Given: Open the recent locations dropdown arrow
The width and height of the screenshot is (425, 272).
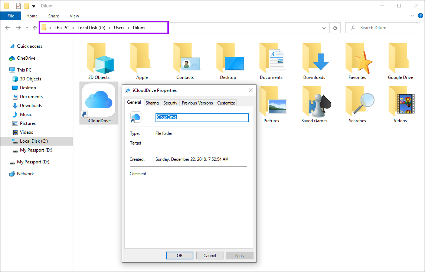Looking at the screenshot, I should point(27,27).
